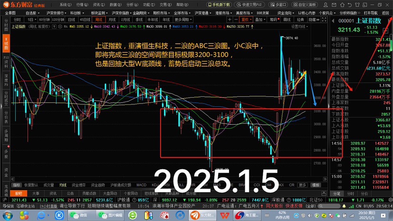
Task: Switch to the 日线 period tab
Action: [x=72, y=19]
